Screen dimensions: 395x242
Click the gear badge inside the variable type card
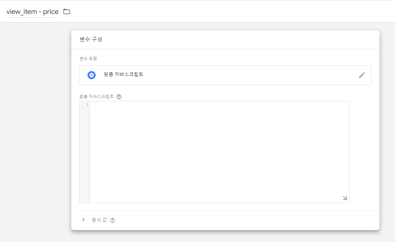point(92,75)
